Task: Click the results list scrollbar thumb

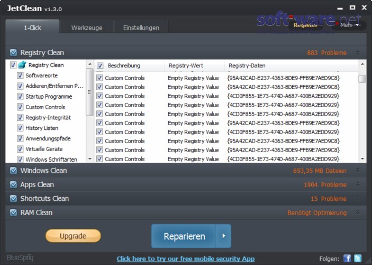Action: pyautogui.click(x=362, y=78)
